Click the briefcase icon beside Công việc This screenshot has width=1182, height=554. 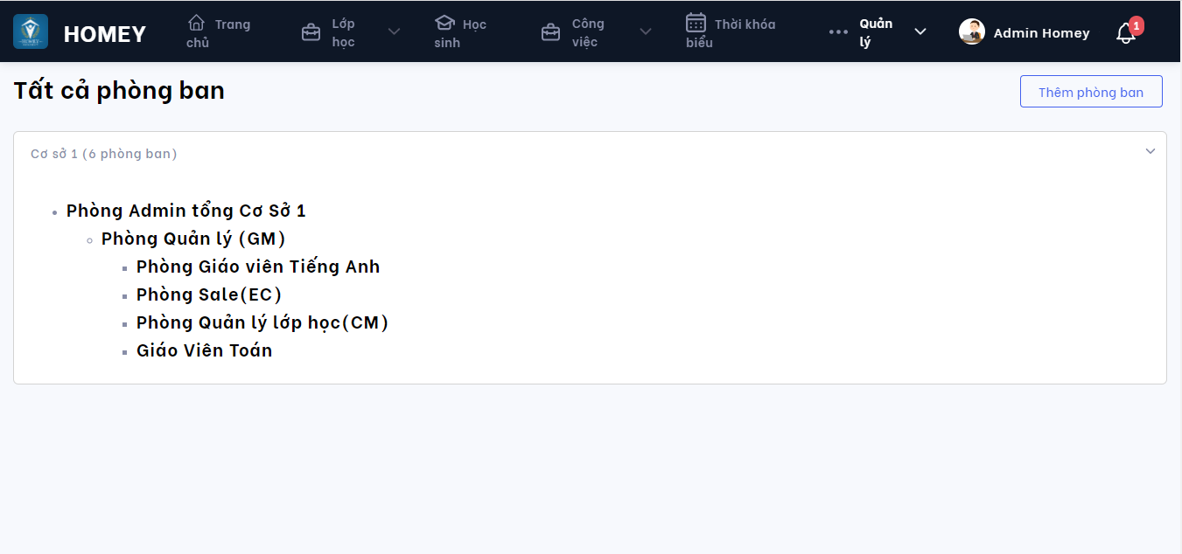(x=550, y=32)
